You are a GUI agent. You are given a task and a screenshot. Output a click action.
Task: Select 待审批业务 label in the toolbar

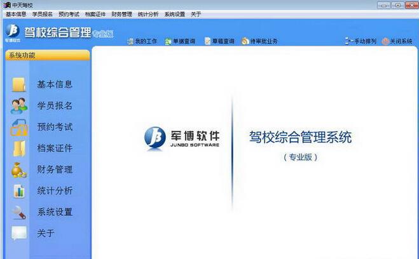click(x=264, y=41)
